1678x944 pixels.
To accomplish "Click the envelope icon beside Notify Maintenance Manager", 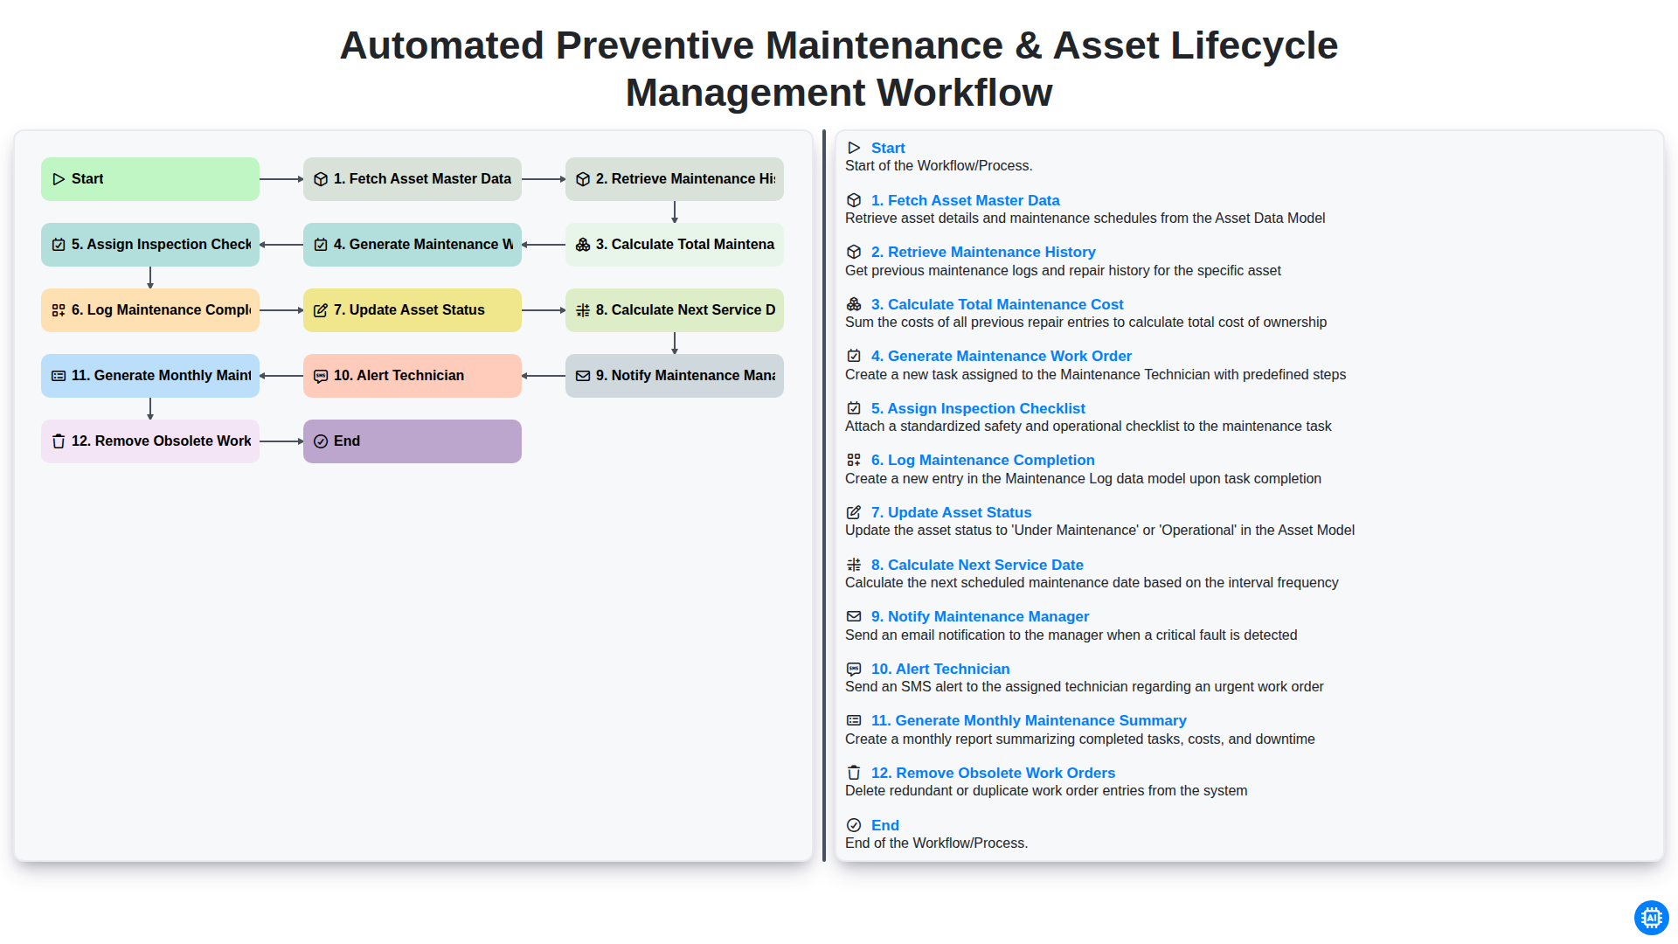I will [854, 616].
